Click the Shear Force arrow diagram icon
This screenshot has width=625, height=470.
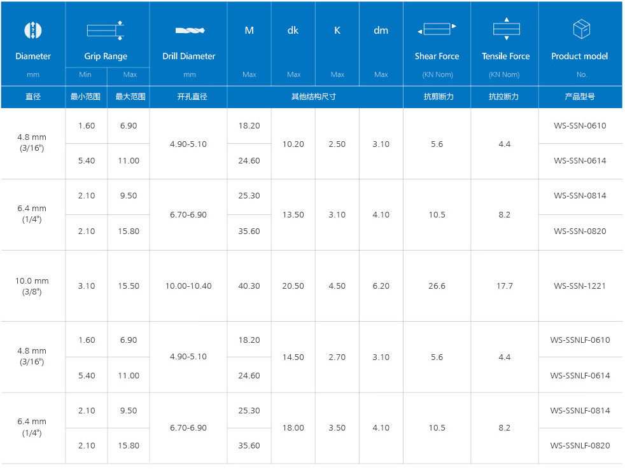(437, 28)
